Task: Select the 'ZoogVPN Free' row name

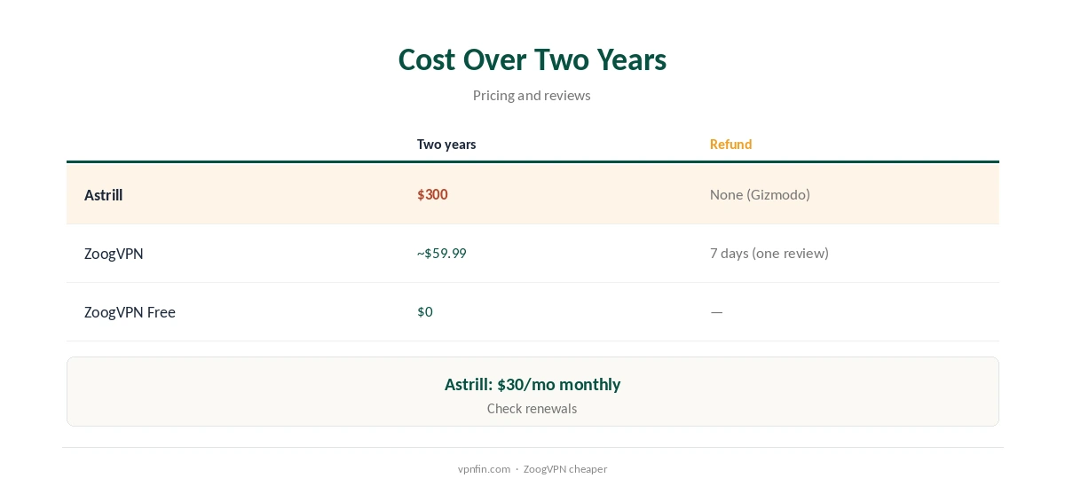Action: pyautogui.click(x=130, y=312)
